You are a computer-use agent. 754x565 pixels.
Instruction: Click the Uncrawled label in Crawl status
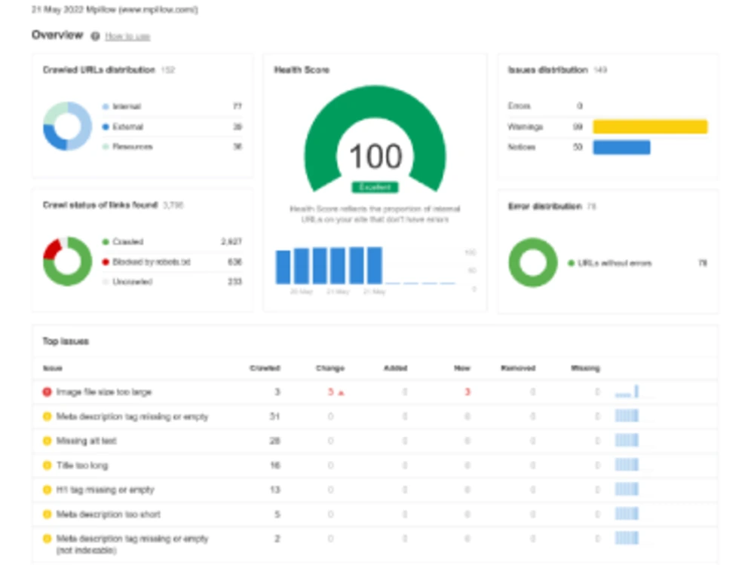[132, 282]
